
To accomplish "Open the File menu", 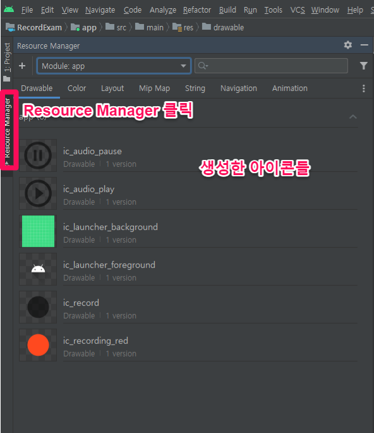I will point(27,10).
